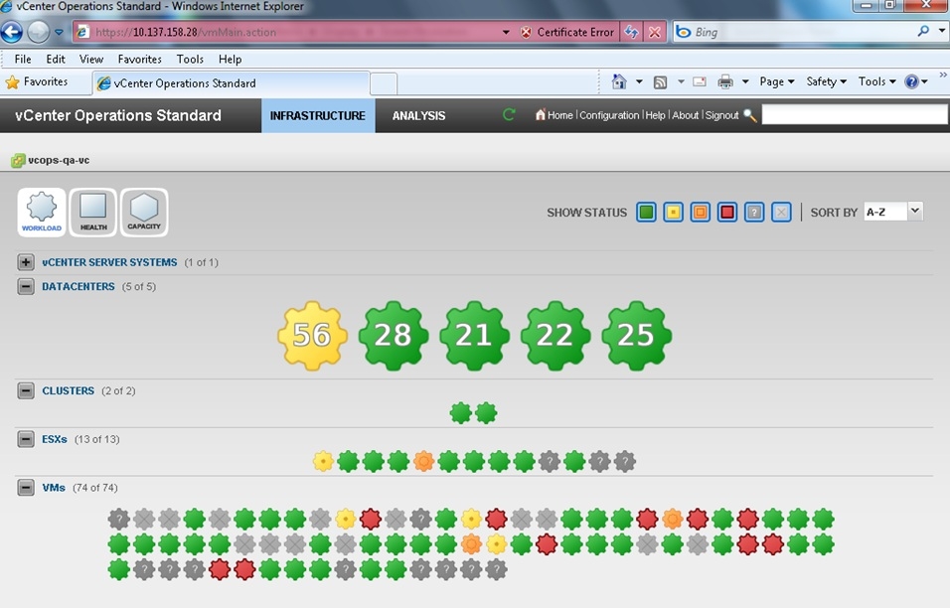This screenshot has width=950, height=608.
Task: Click the refresh page button in address bar
Action: (x=631, y=32)
